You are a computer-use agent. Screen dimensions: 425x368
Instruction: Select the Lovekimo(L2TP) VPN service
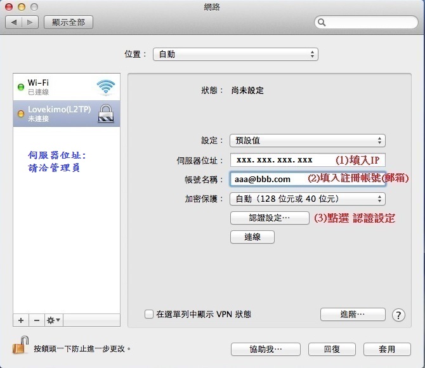[x=67, y=114]
